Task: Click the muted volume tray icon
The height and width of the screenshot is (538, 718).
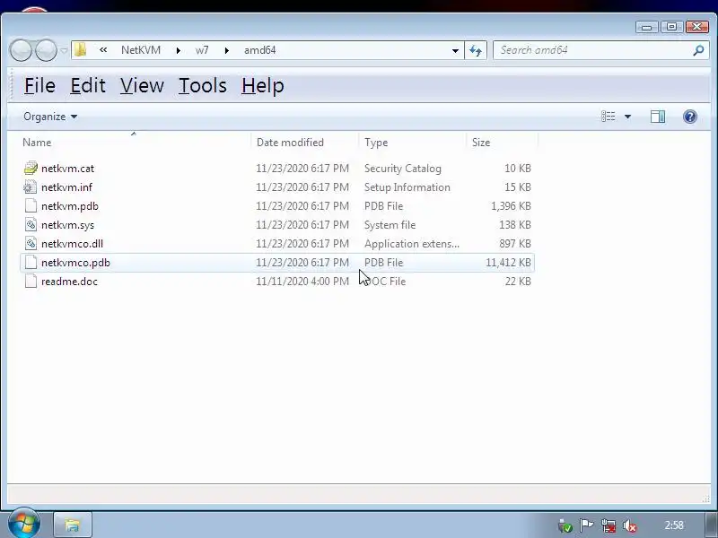Action: point(630,525)
